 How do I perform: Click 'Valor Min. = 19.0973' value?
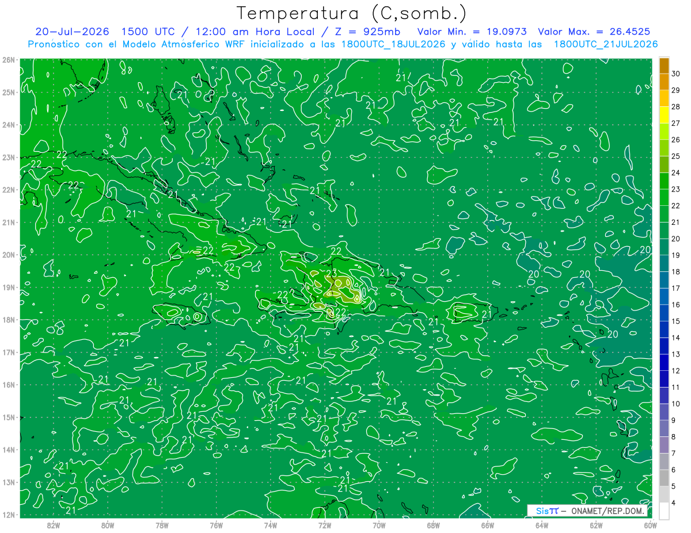click(472, 32)
